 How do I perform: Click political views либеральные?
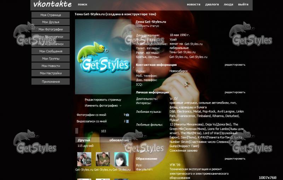pyautogui.click(x=179, y=48)
